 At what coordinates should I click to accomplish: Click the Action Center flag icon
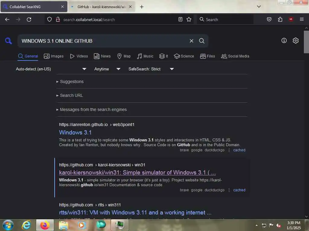pos(271,225)
